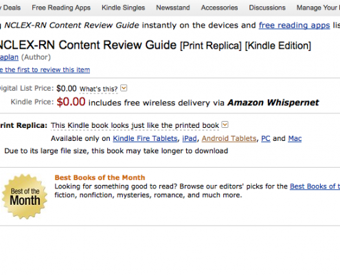Be the first to review this item
The width and height of the screenshot is (340, 275).
(x=45, y=69)
